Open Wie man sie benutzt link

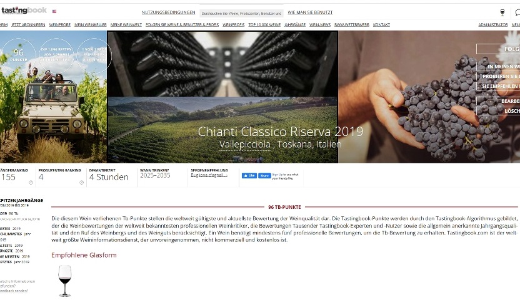[310, 12]
